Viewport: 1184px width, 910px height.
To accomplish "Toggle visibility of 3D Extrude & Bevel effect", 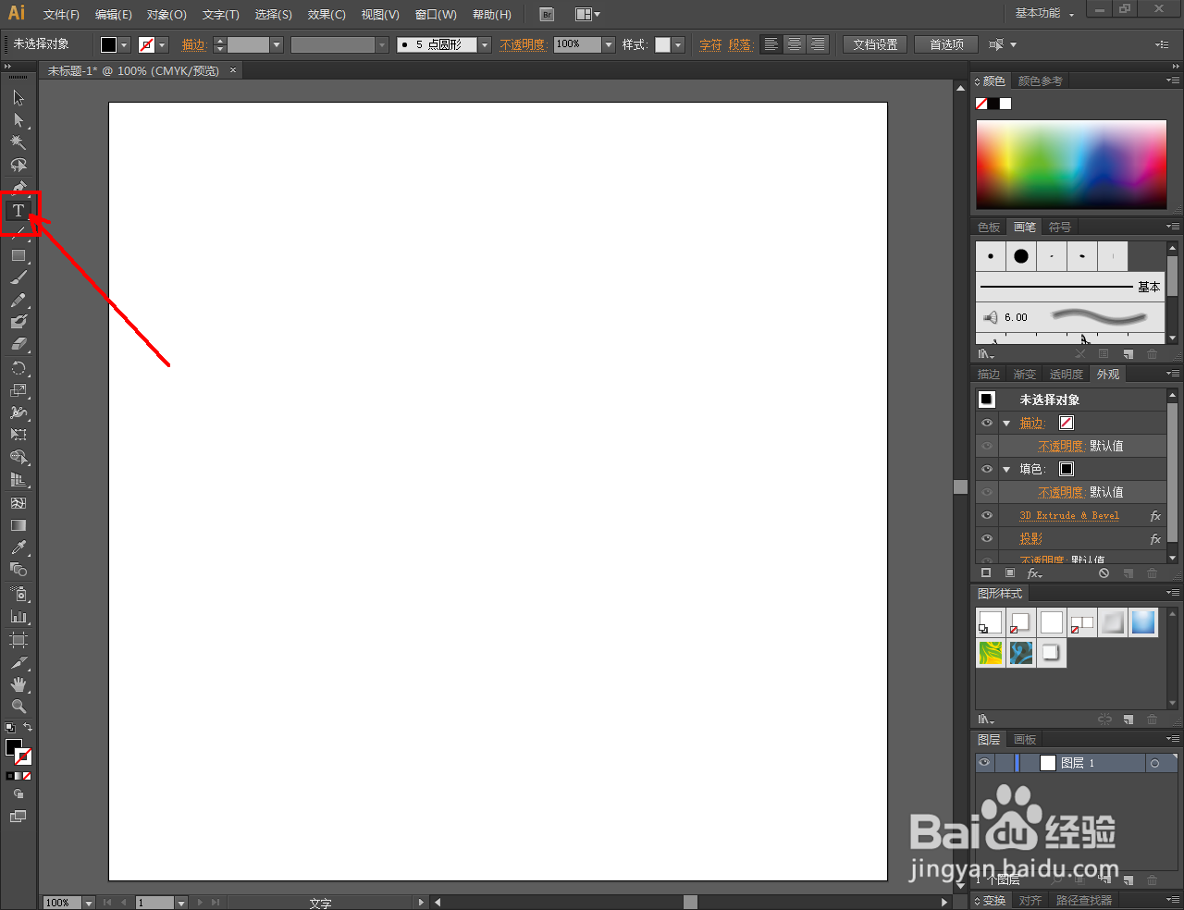I will coord(987,515).
